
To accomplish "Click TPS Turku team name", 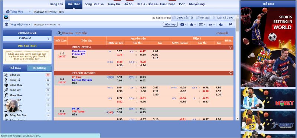I will 78,112.
